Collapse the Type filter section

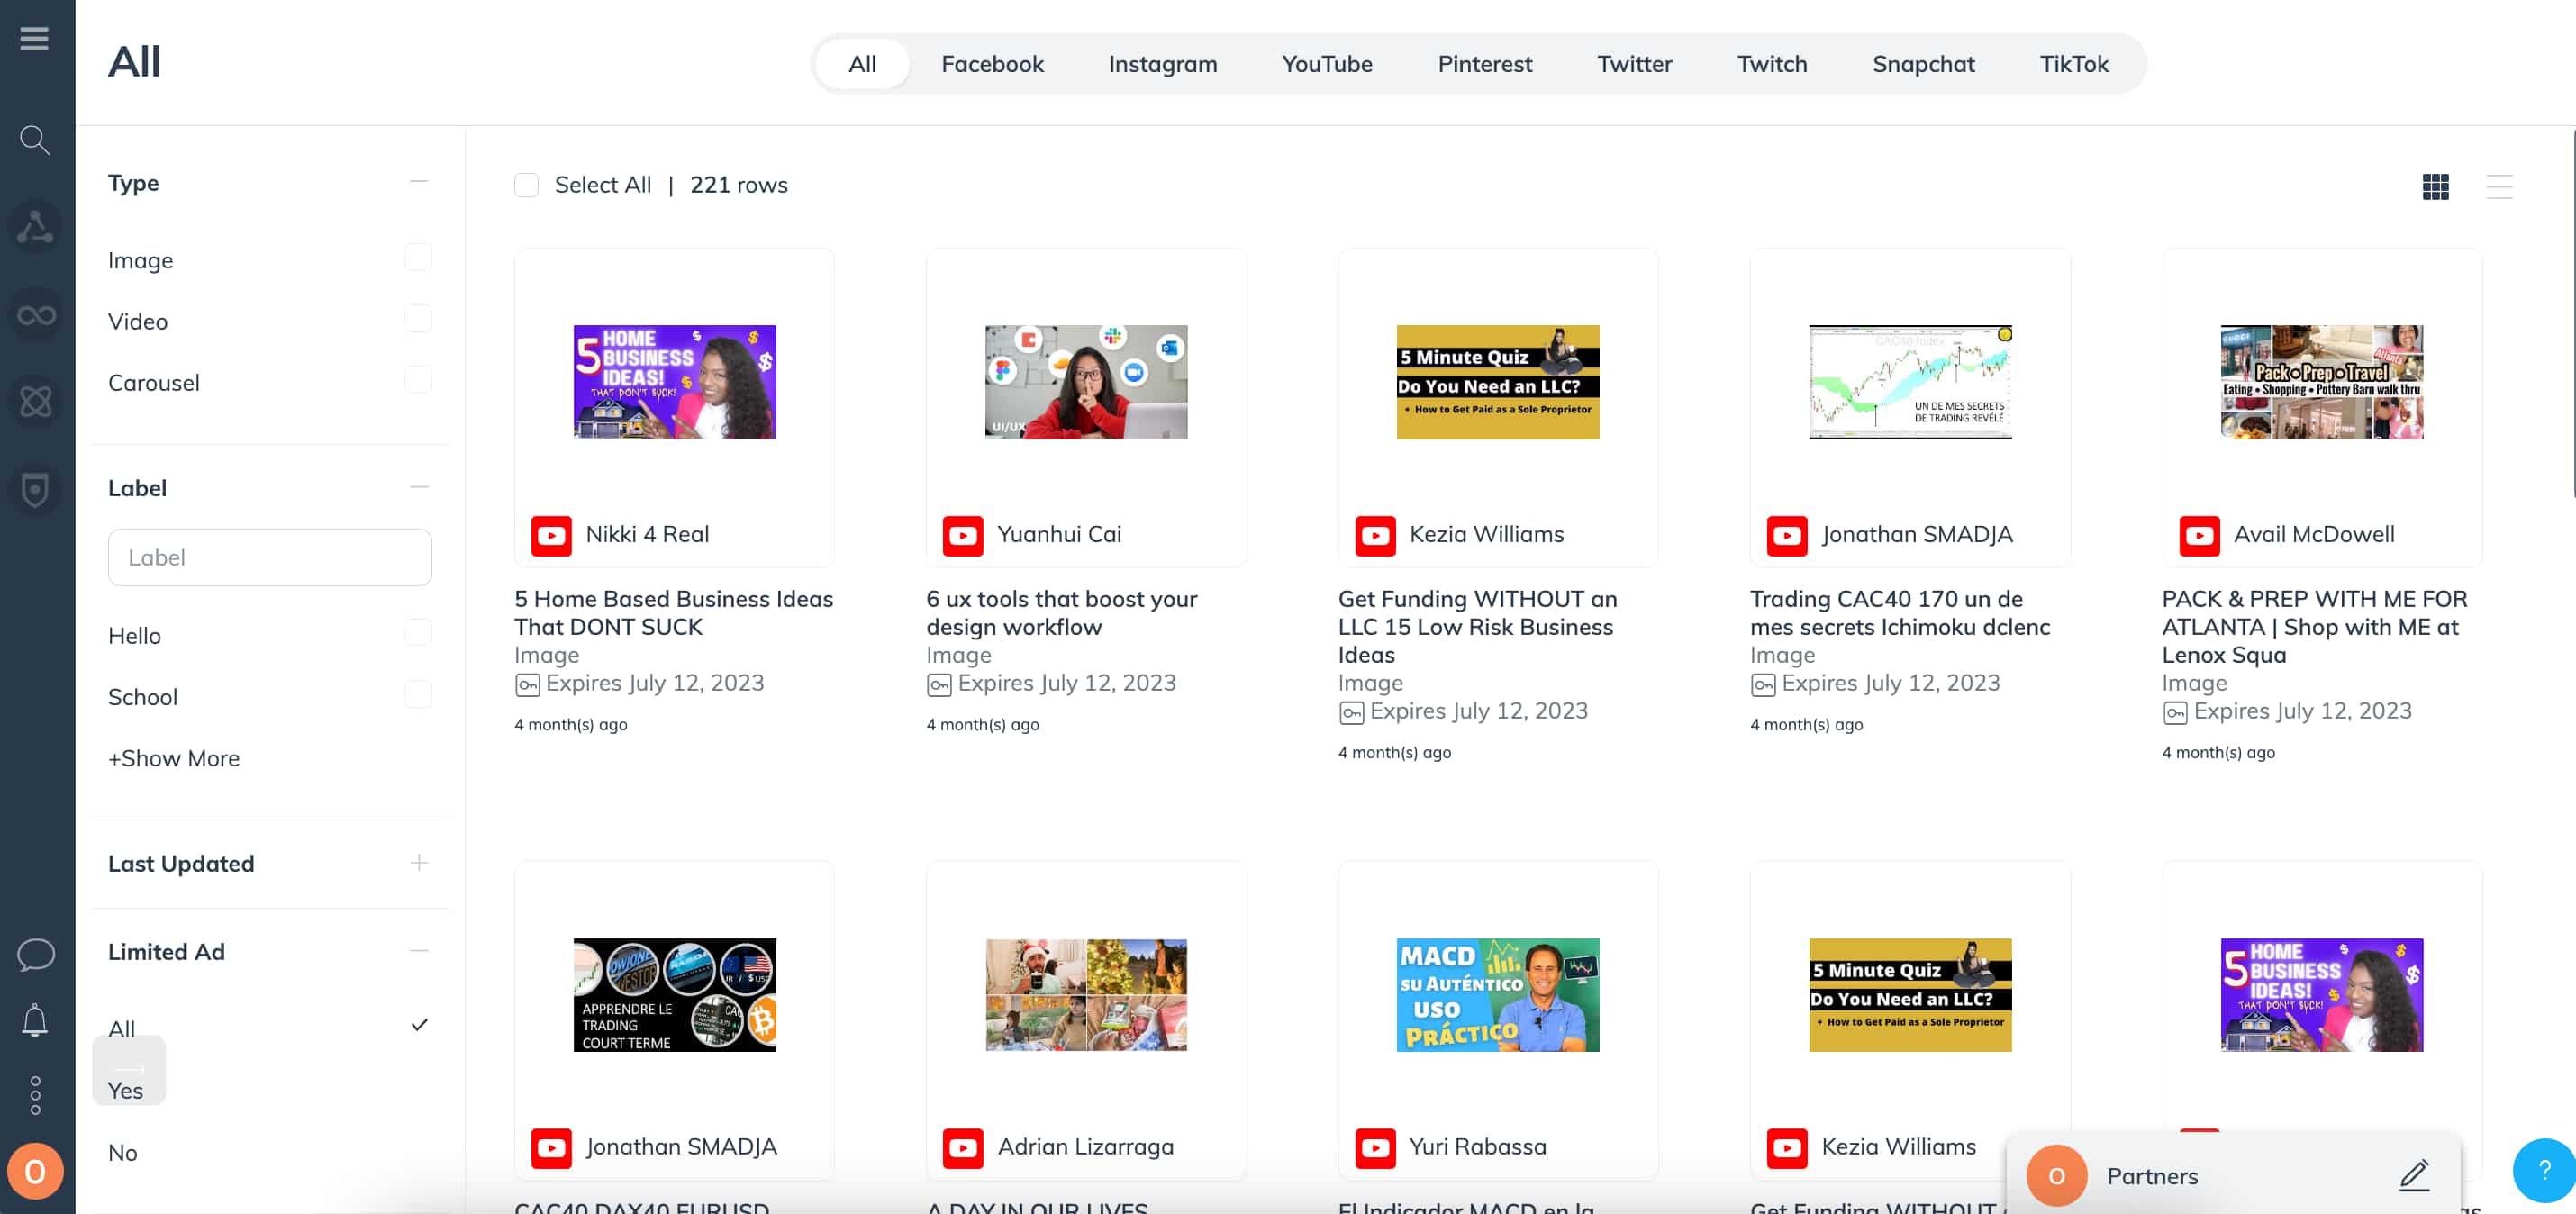point(419,181)
